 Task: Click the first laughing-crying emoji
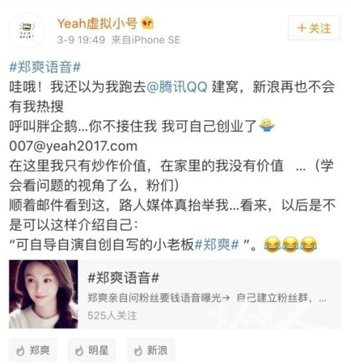coord(272,245)
